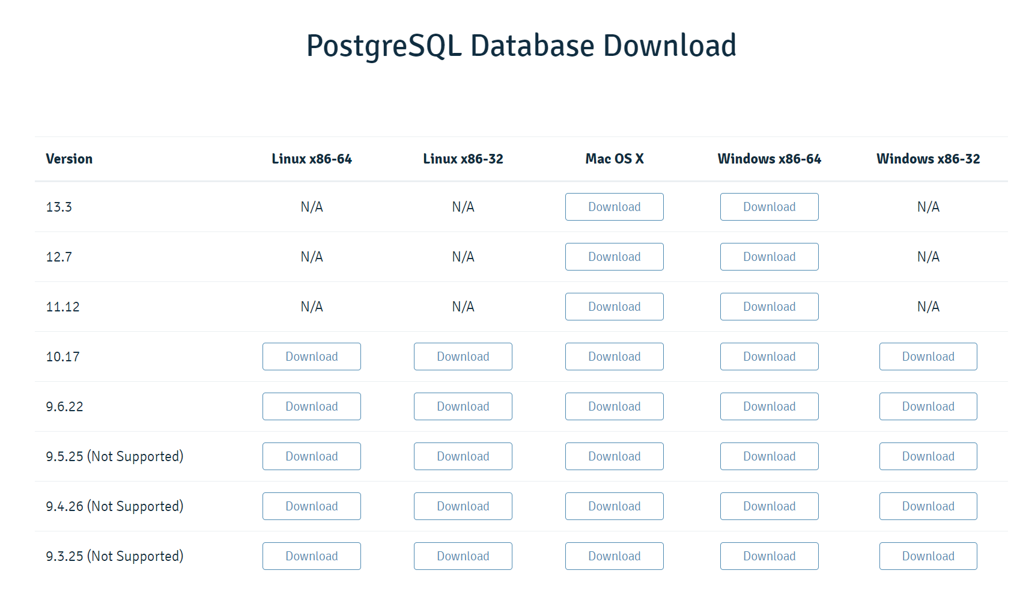Click the Mac OS X column header
Image resolution: width=1011 pixels, height=603 pixels.
614,159
